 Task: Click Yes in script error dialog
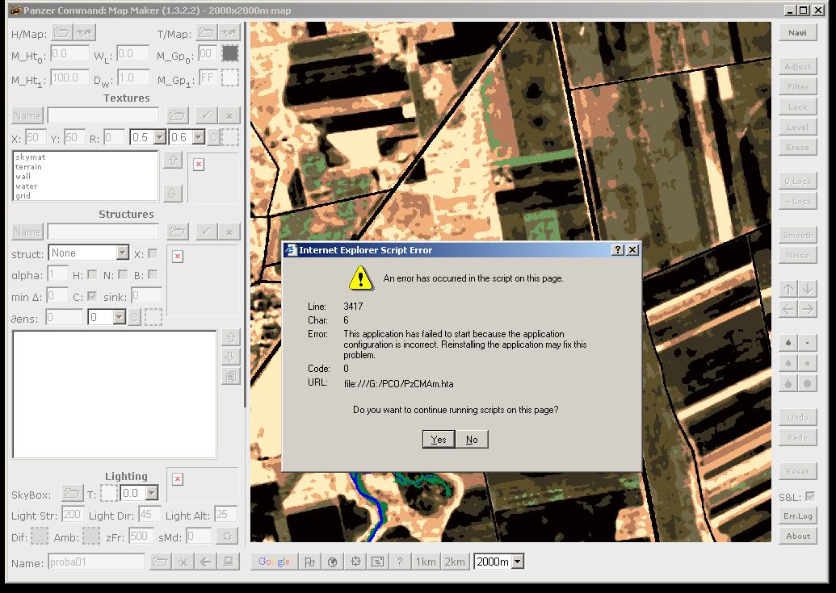click(439, 439)
